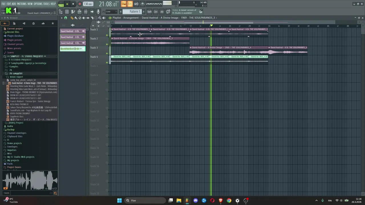Open the FILE menu
This screenshot has width=365, height=205.
coord(3,4)
